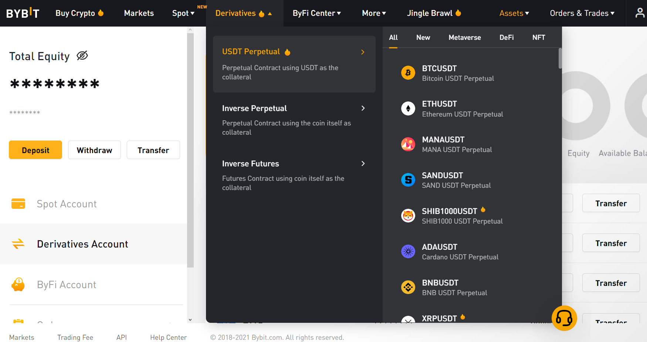Viewport: 647px width, 342px height.
Task: Click the Derivatives Account swap arrows icon
Action: coord(18,244)
